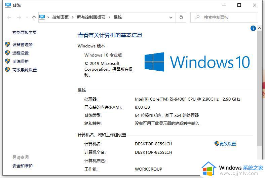Viewport: 265px width, 178px height.
Task: Select the WORKGROUP value
Action: click(x=148, y=169)
